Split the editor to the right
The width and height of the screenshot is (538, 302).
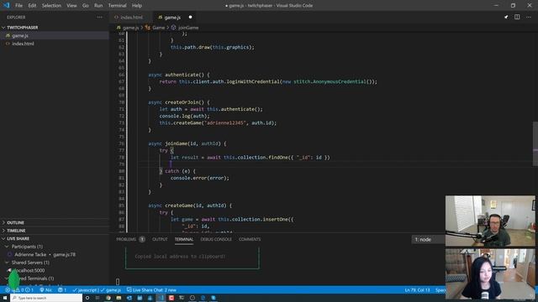coord(517,17)
